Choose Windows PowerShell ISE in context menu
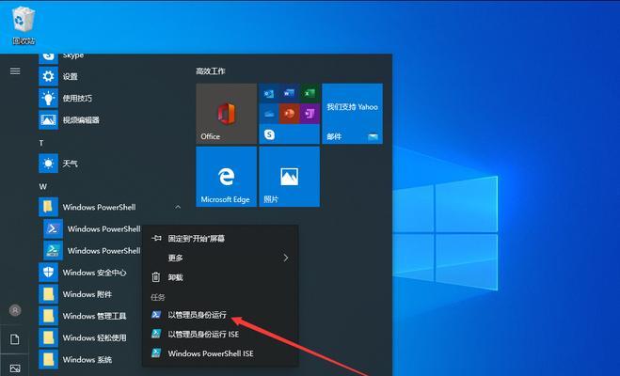This screenshot has width=620, height=376. pos(220,353)
